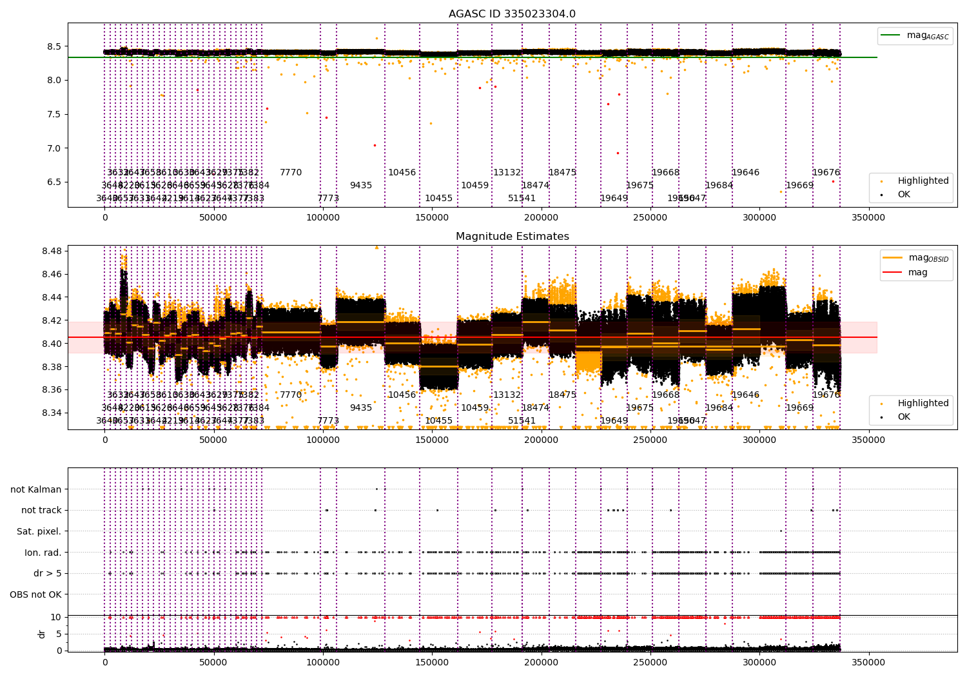Click the 8.38 y-tick label
This screenshot has height=677, width=967.
(x=52, y=367)
